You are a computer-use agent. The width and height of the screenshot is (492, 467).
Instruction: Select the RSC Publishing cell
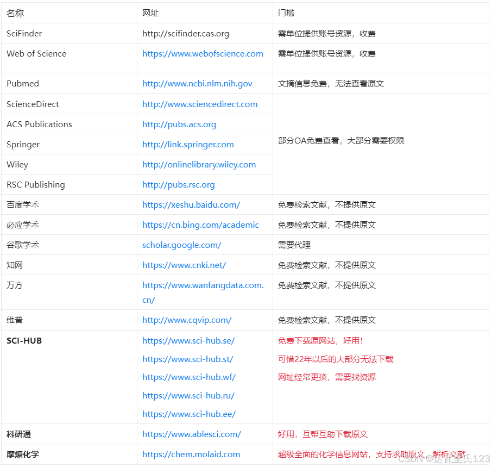pyautogui.click(x=69, y=184)
